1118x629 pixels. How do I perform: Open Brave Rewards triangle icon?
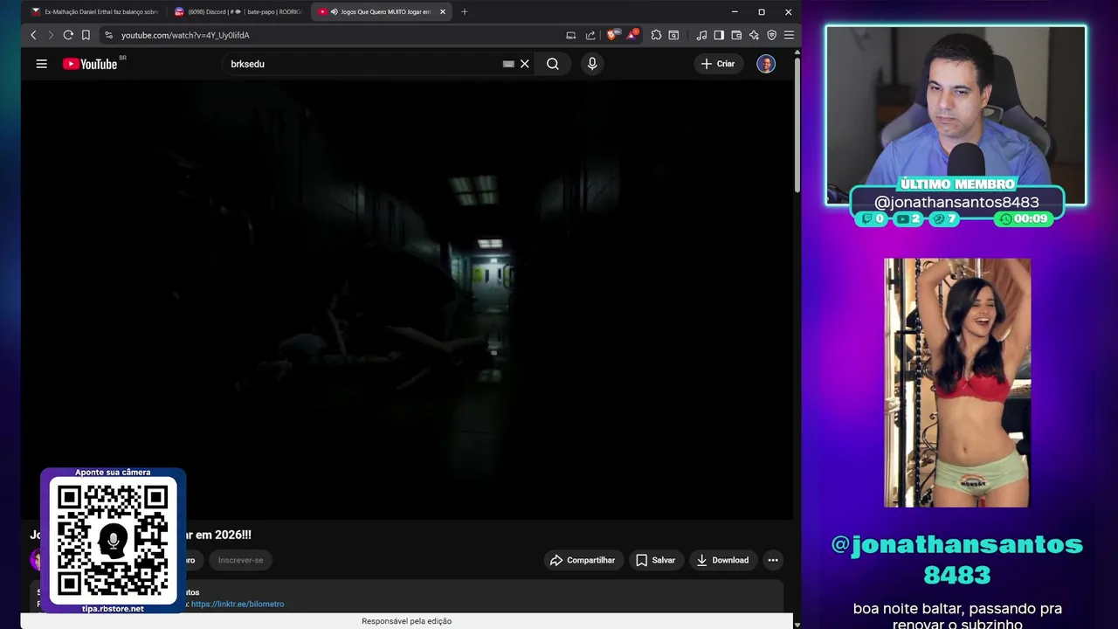coord(632,35)
